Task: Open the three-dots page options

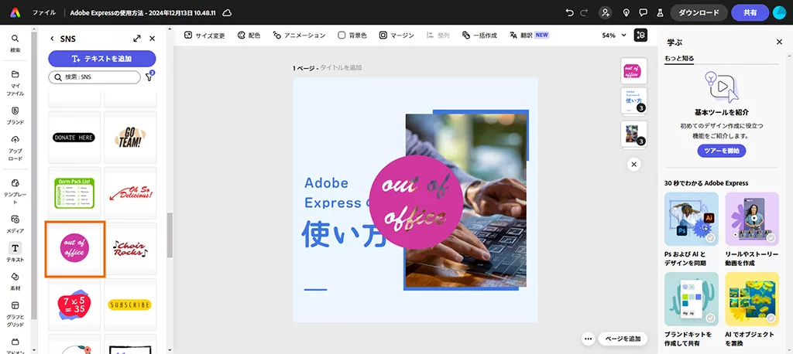Action: click(x=588, y=339)
